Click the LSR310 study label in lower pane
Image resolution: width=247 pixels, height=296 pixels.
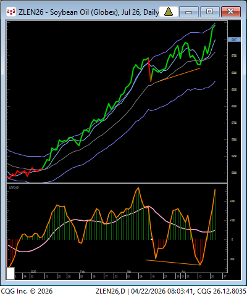14,187
